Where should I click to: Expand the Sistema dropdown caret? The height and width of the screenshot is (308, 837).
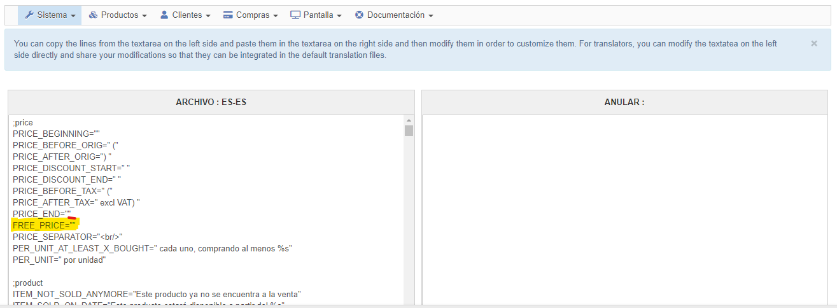click(x=73, y=16)
